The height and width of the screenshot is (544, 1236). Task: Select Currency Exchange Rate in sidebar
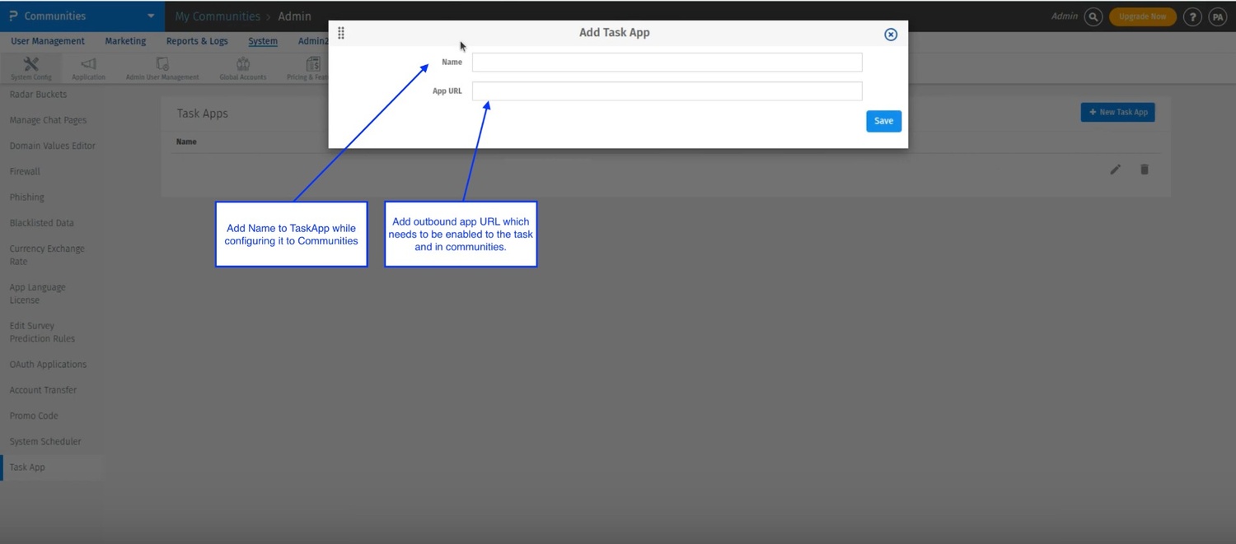click(x=47, y=255)
